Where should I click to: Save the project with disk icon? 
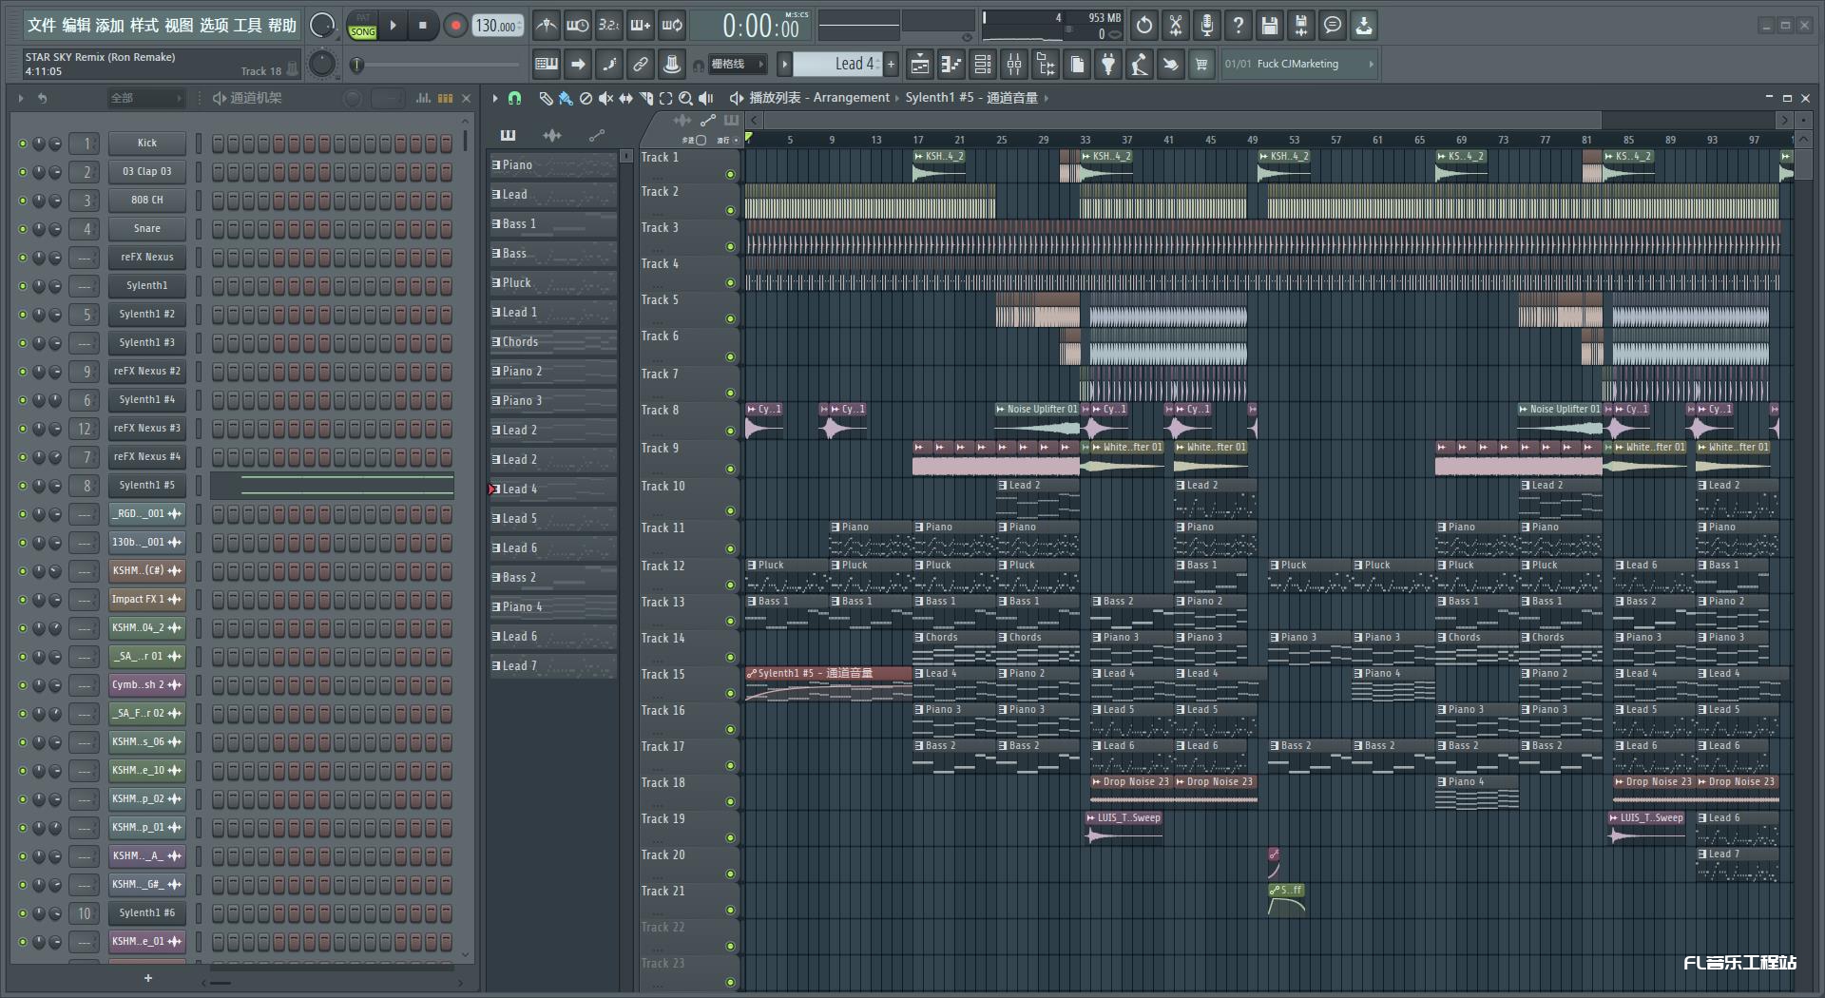coord(1270,26)
